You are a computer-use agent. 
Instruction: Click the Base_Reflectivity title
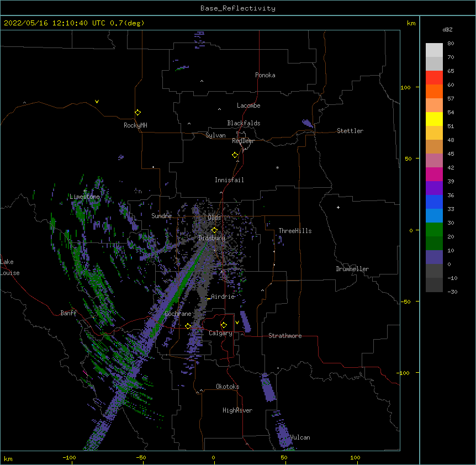238,8
